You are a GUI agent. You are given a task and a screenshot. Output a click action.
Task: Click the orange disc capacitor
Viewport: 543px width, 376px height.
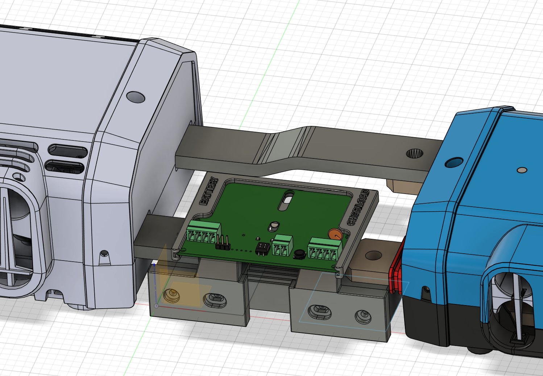tap(335, 235)
